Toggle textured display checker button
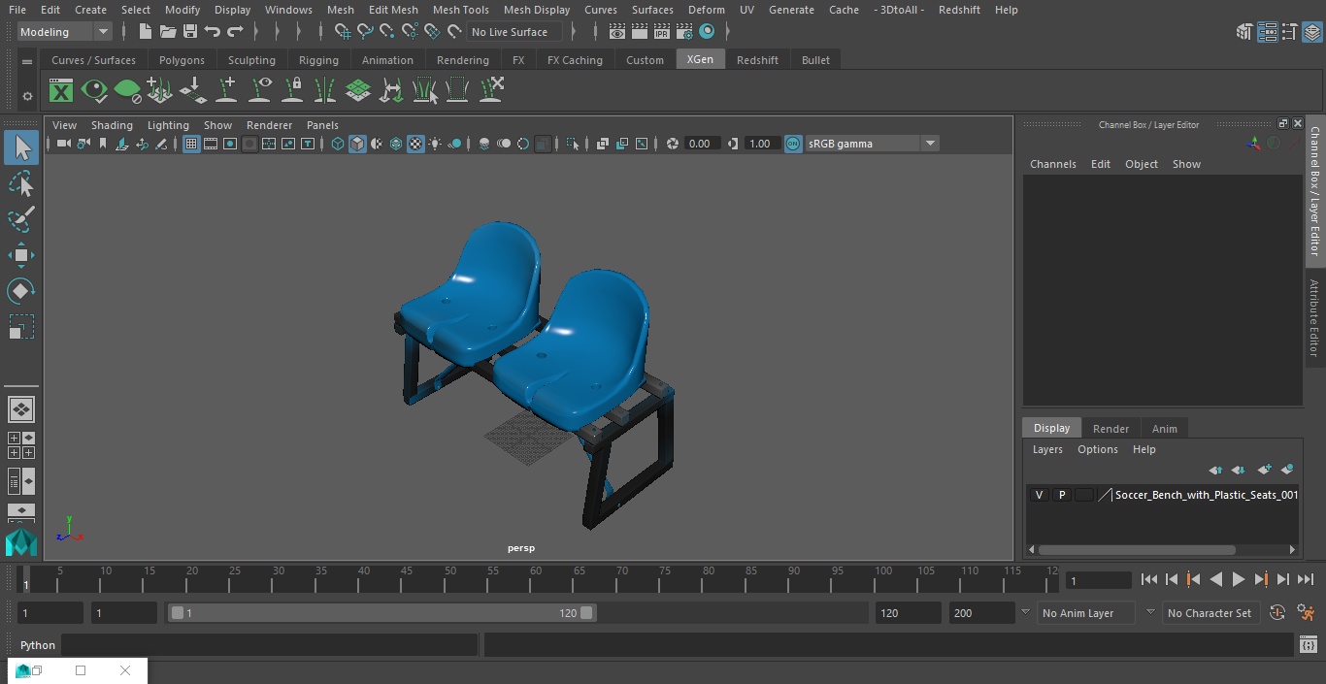 coord(415,144)
